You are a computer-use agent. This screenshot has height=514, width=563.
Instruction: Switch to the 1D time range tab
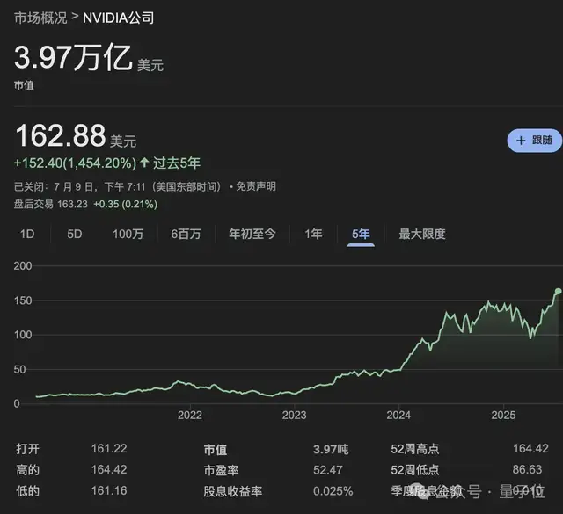[27, 234]
